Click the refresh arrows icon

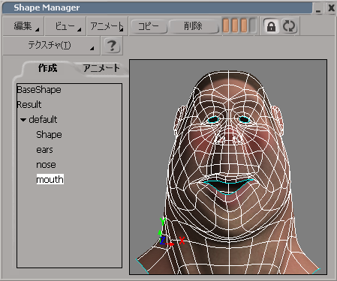tap(289, 26)
